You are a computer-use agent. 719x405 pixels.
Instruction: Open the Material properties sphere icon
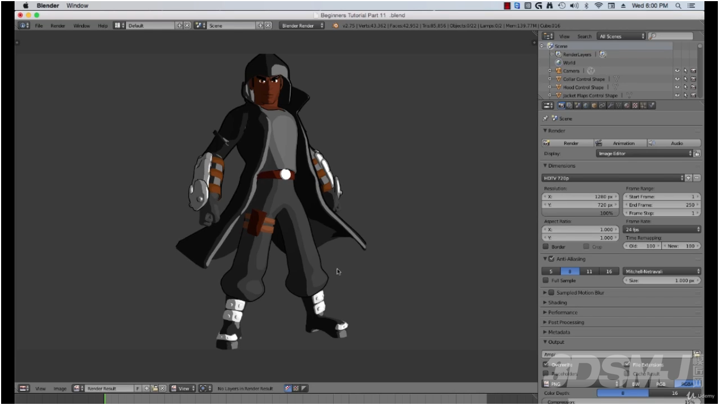627,106
